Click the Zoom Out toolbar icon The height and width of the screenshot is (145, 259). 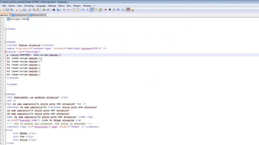(x=68, y=10)
